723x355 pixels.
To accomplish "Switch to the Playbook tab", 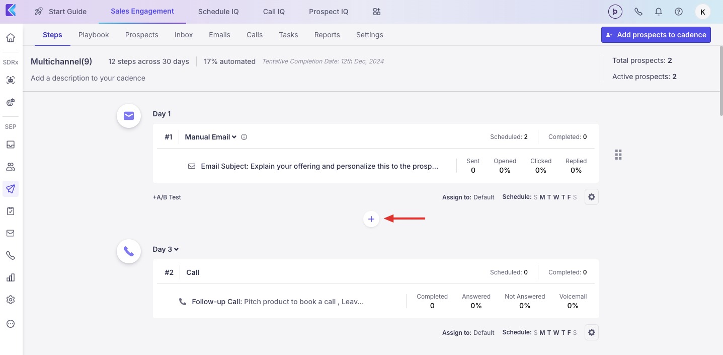I will pos(94,35).
